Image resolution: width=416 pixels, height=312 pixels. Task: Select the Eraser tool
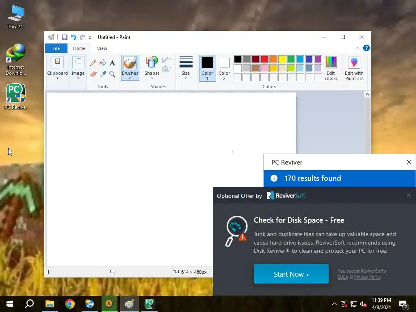[x=93, y=74]
